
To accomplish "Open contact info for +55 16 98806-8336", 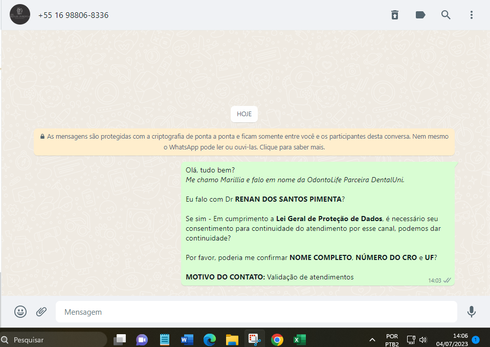I will 74,15.
